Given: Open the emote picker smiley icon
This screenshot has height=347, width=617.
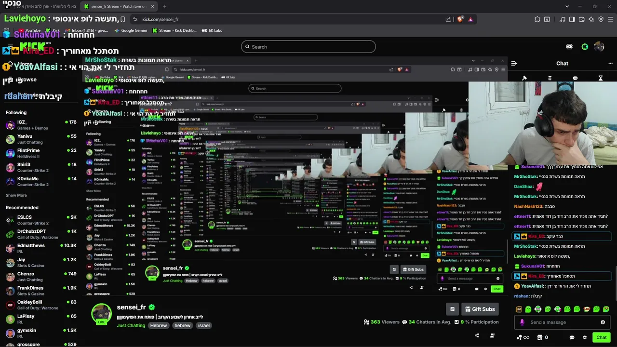Looking at the screenshot, I should [603, 322].
